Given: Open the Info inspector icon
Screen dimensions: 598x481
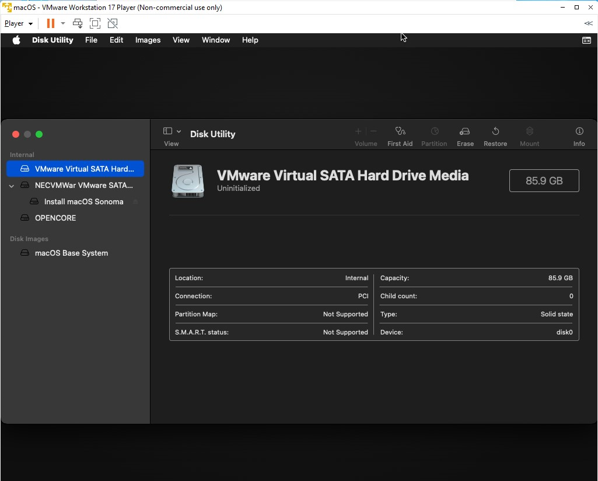Looking at the screenshot, I should point(579,131).
